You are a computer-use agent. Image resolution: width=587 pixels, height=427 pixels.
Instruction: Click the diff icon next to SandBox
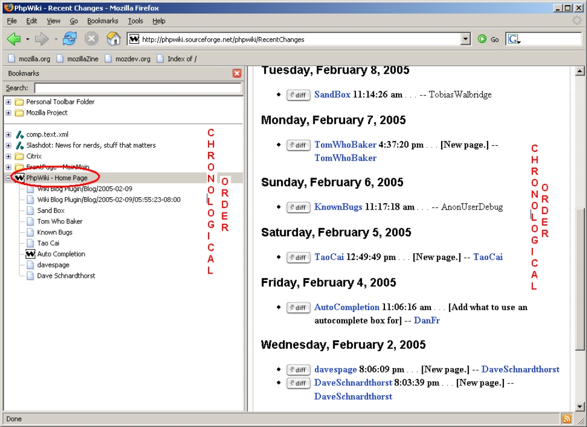tap(298, 95)
